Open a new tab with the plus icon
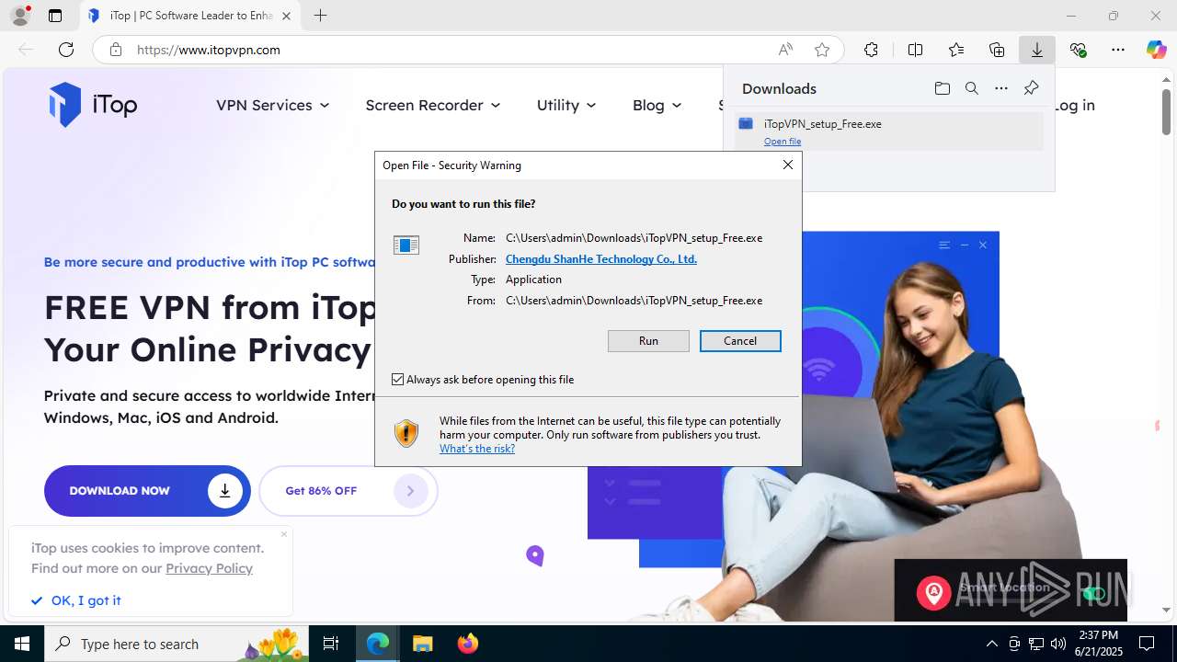 point(320,16)
